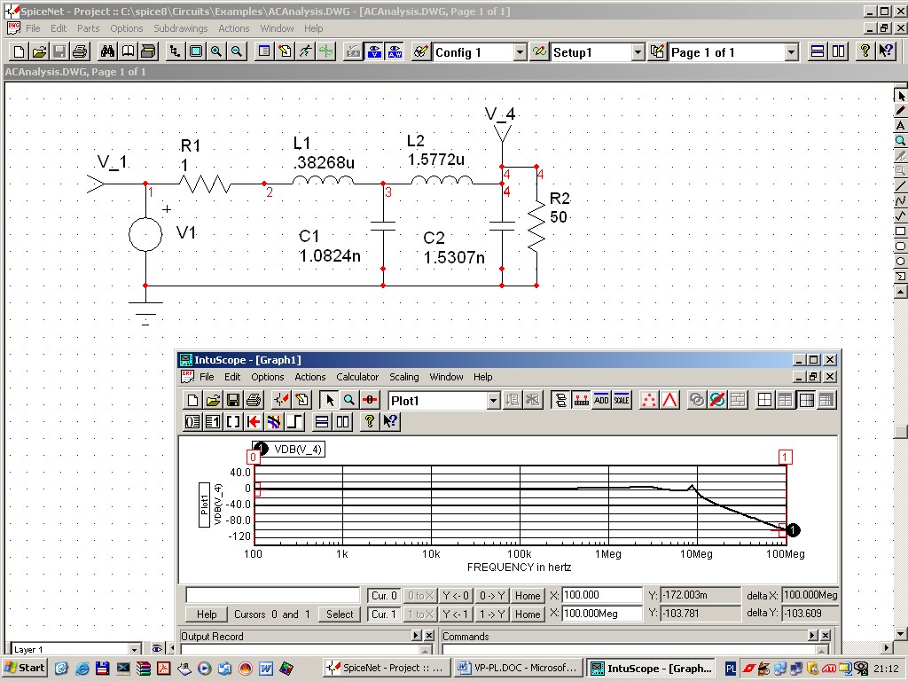Toggle the layer visibility eye icon

click(157, 649)
